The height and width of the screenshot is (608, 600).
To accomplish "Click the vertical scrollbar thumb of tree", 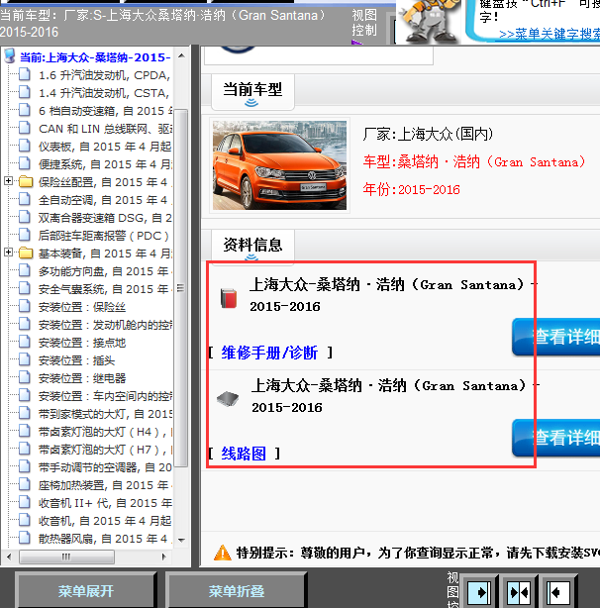I will coord(181,288).
